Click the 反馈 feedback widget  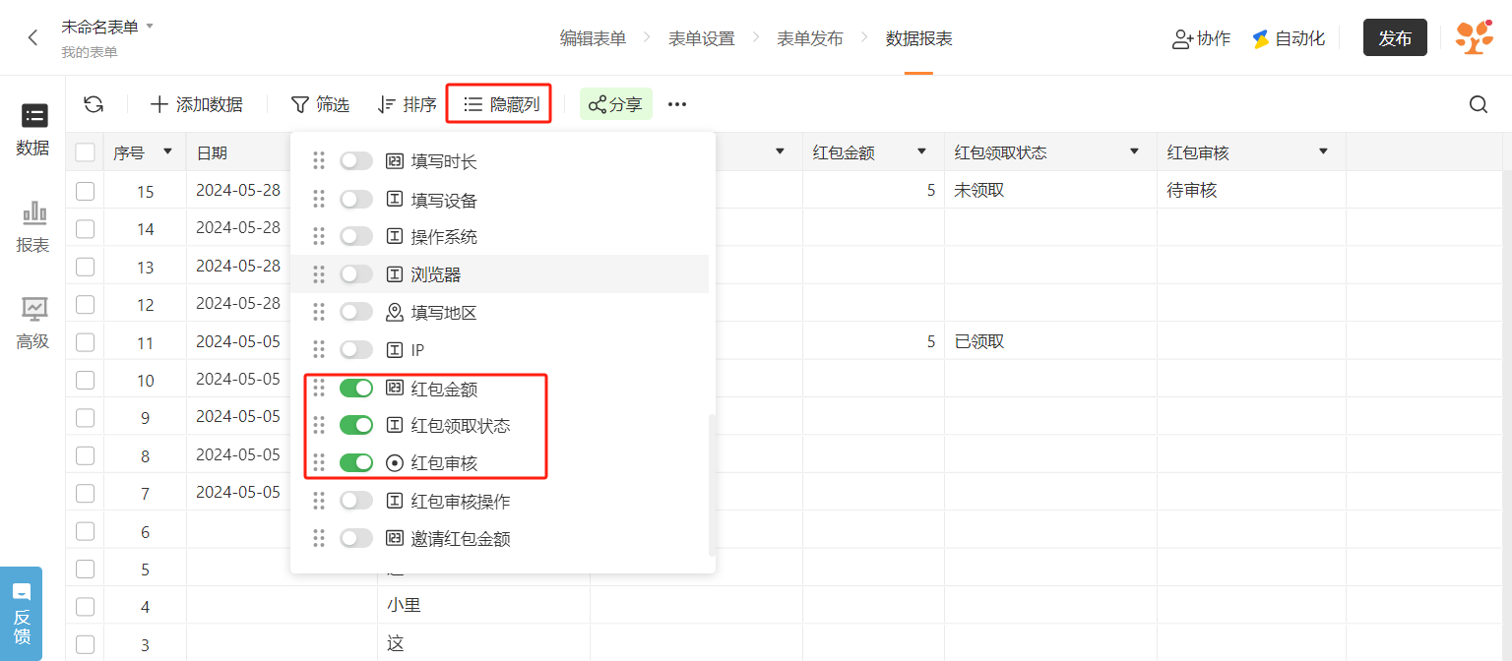pos(22,613)
